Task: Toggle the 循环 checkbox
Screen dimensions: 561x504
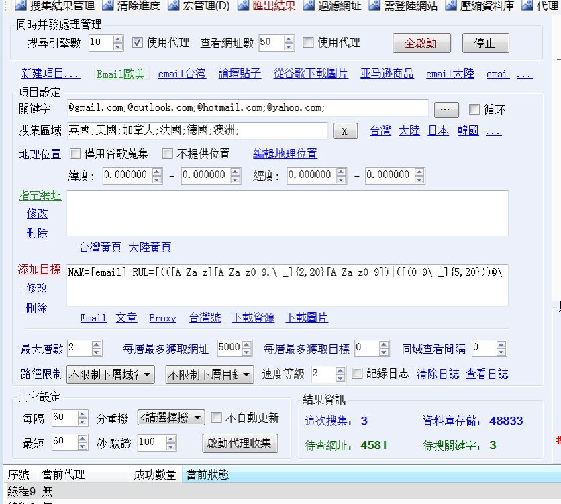Action: [474, 109]
